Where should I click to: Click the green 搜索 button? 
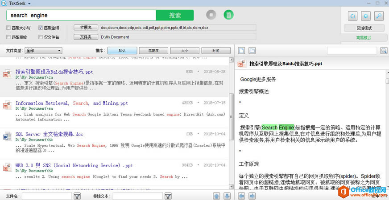click(175, 15)
